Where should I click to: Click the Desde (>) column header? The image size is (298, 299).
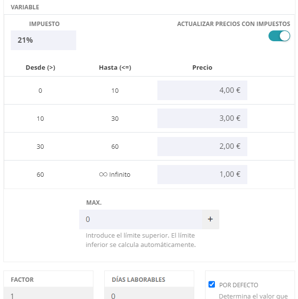pyautogui.click(x=40, y=68)
